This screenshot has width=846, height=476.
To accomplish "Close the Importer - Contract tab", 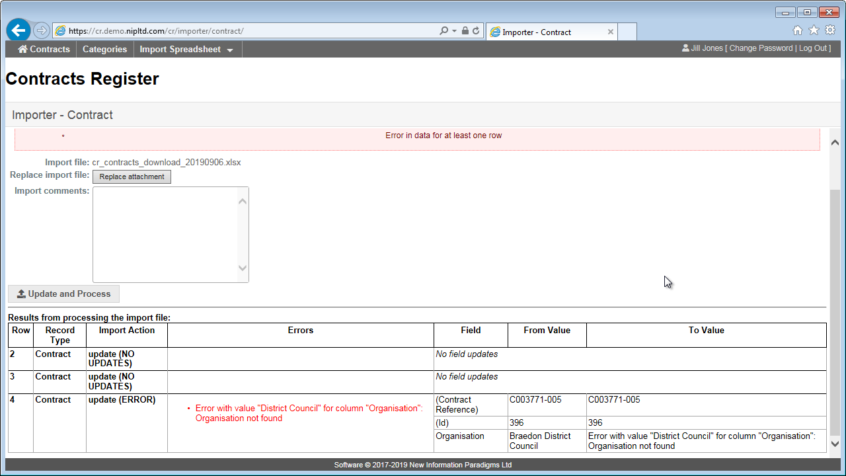I will point(610,32).
